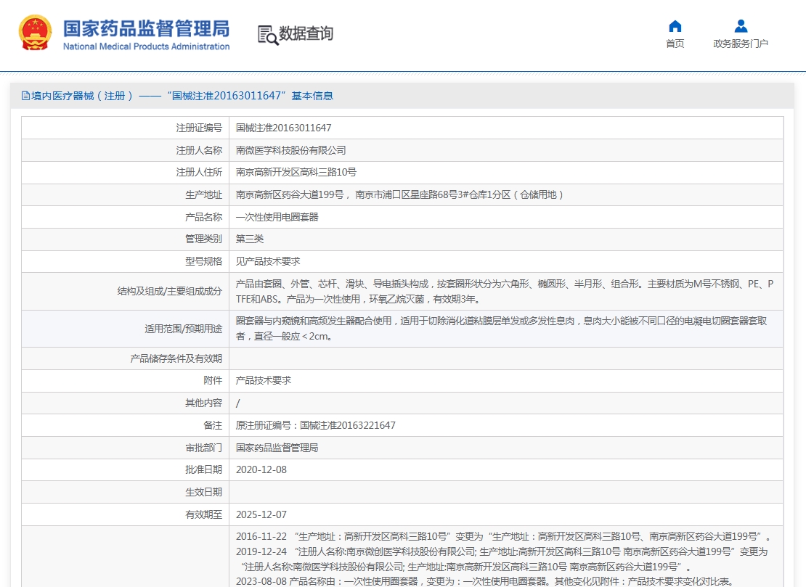
Task: Click the 注册证编号 field label
Action: (199, 128)
